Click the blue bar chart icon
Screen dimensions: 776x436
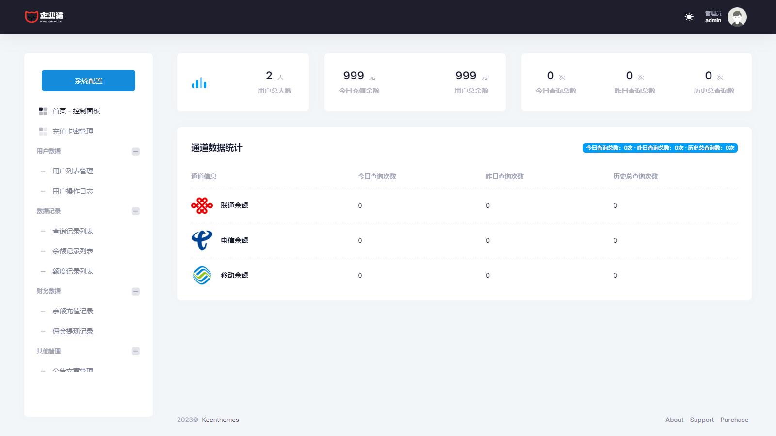(x=199, y=83)
